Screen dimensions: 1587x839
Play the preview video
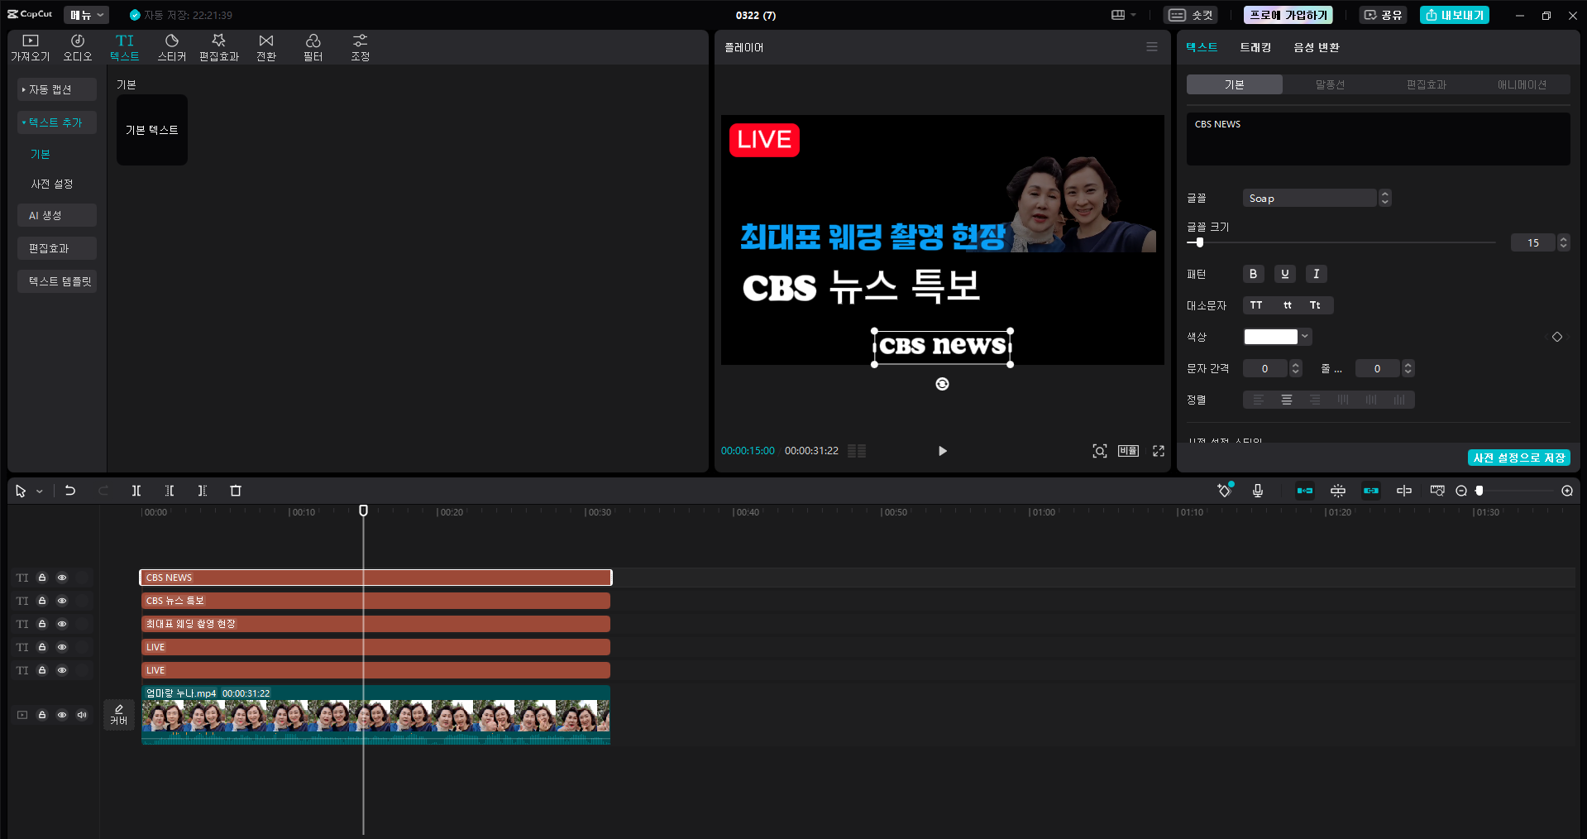coord(942,451)
